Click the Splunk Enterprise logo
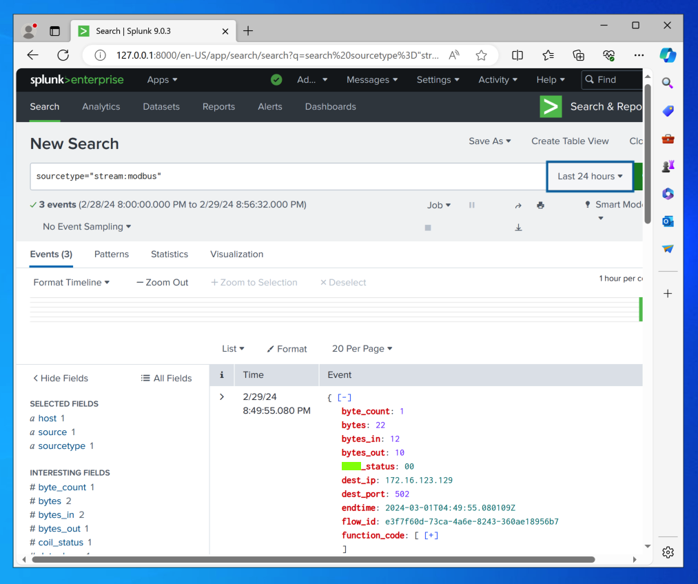Screen dimensions: 698x584 pos(76,80)
